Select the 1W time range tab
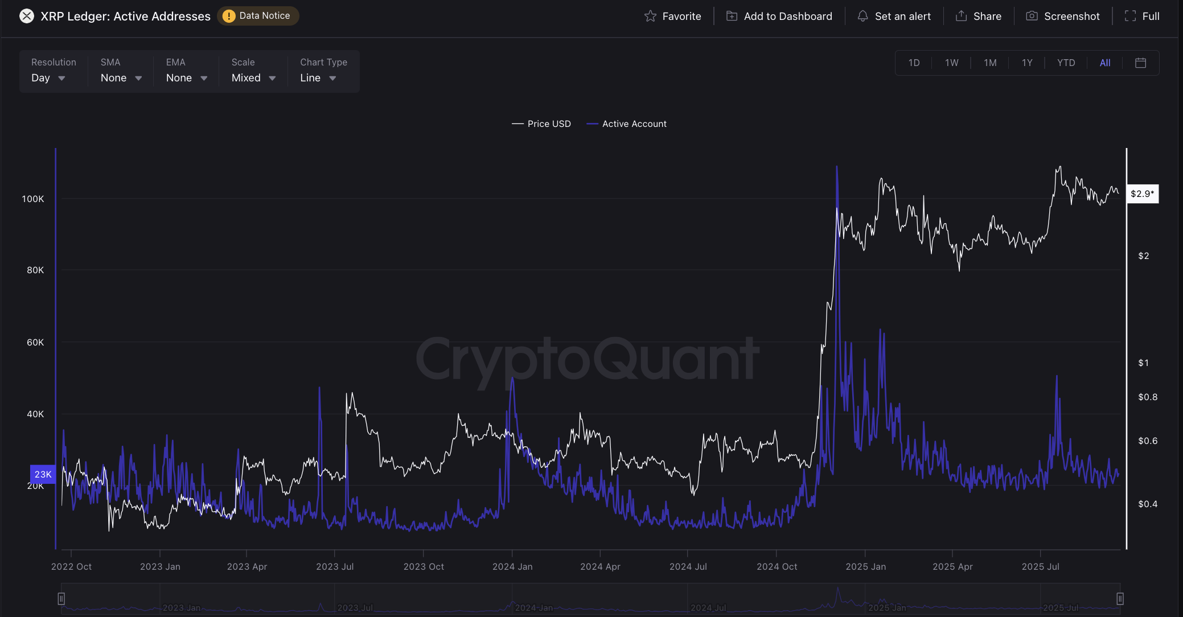 click(951, 63)
